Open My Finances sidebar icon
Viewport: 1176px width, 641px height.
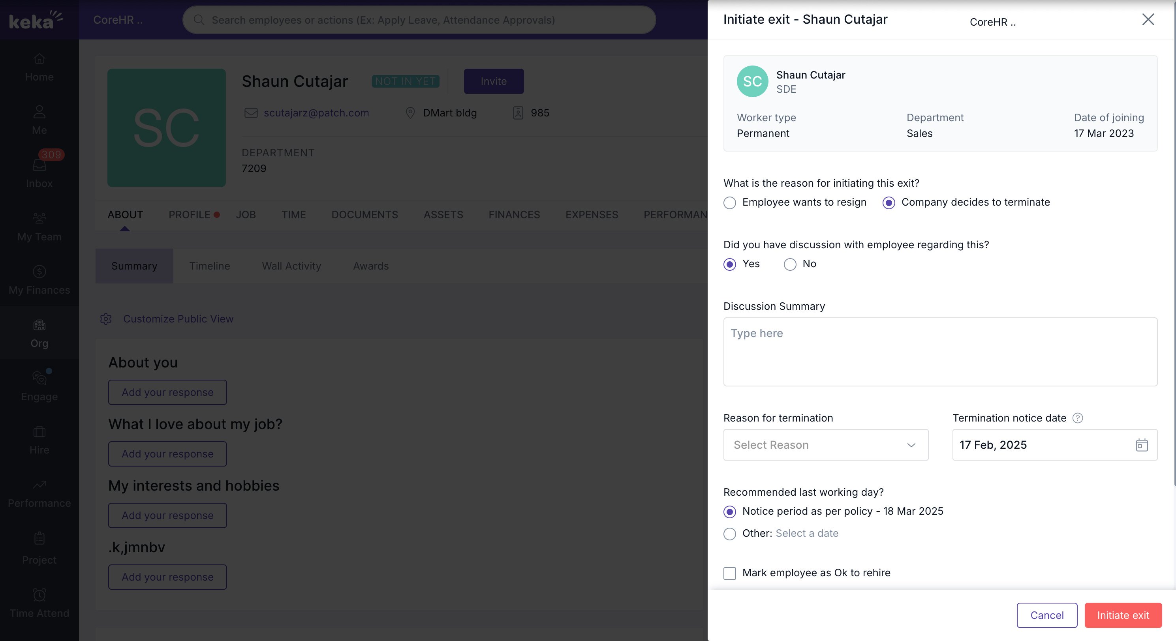pos(39,272)
